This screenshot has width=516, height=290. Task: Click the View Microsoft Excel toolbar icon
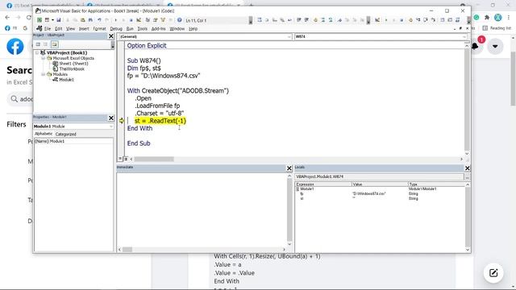click(x=40, y=20)
